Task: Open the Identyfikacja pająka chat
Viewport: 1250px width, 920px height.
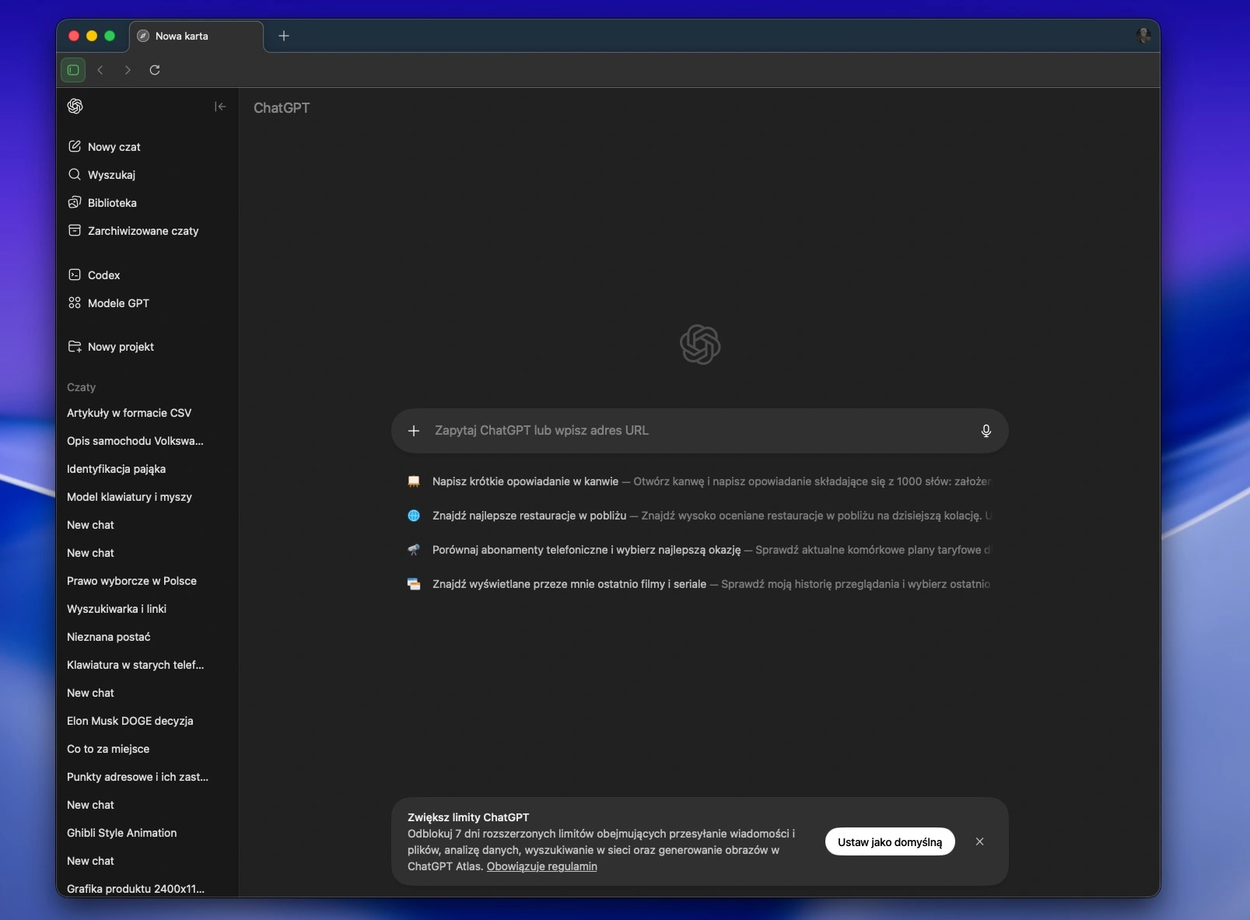Action: tap(116, 469)
